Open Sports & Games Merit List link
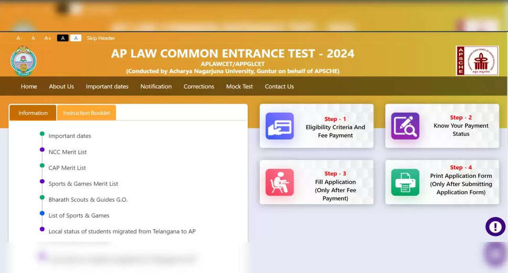508x273 pixels. [83, 184]
